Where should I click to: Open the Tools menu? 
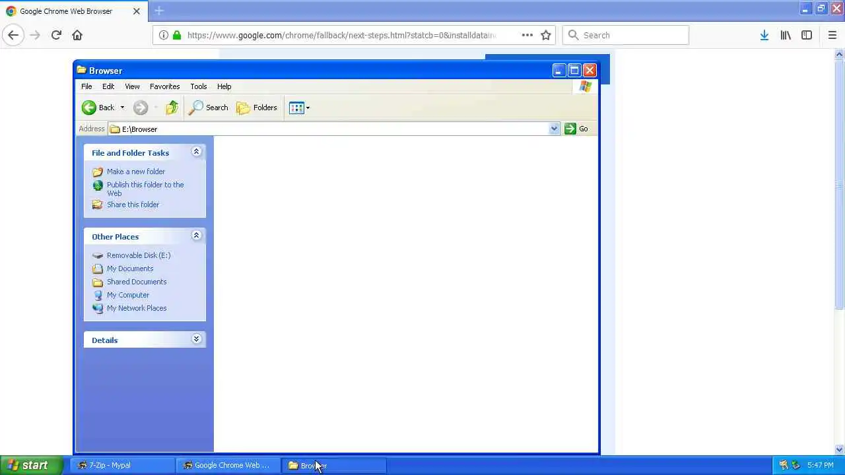(199, 86)
